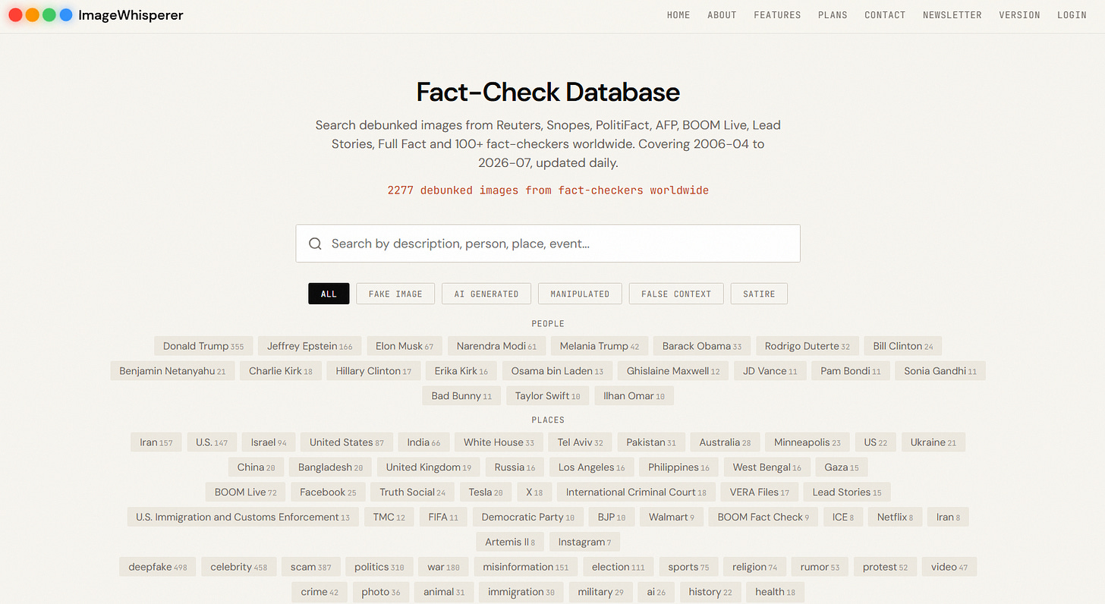The height and width of the screenshot is (604, 1105).
Task: Select the scam topic tag
Action: 311,567
